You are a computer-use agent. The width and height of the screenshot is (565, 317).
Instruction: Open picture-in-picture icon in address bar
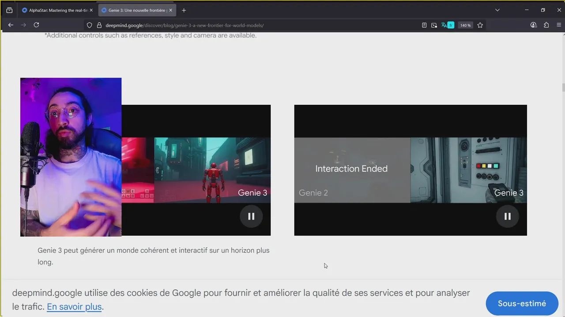tap(434, 25)
